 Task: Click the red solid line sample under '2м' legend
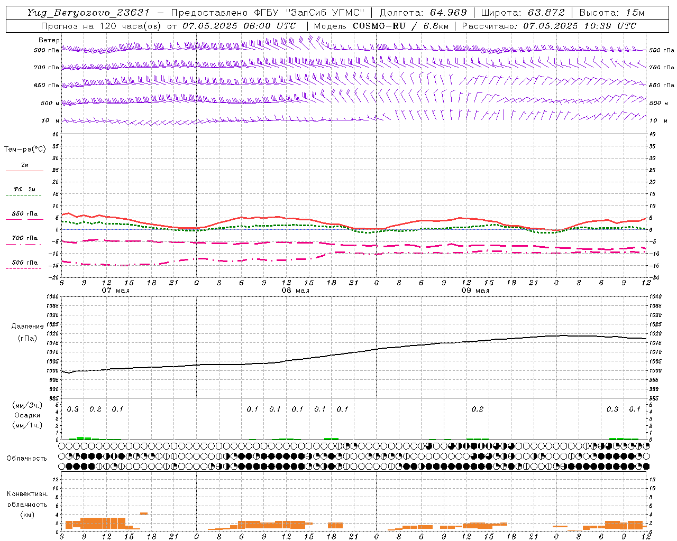[x=24, y=171]
